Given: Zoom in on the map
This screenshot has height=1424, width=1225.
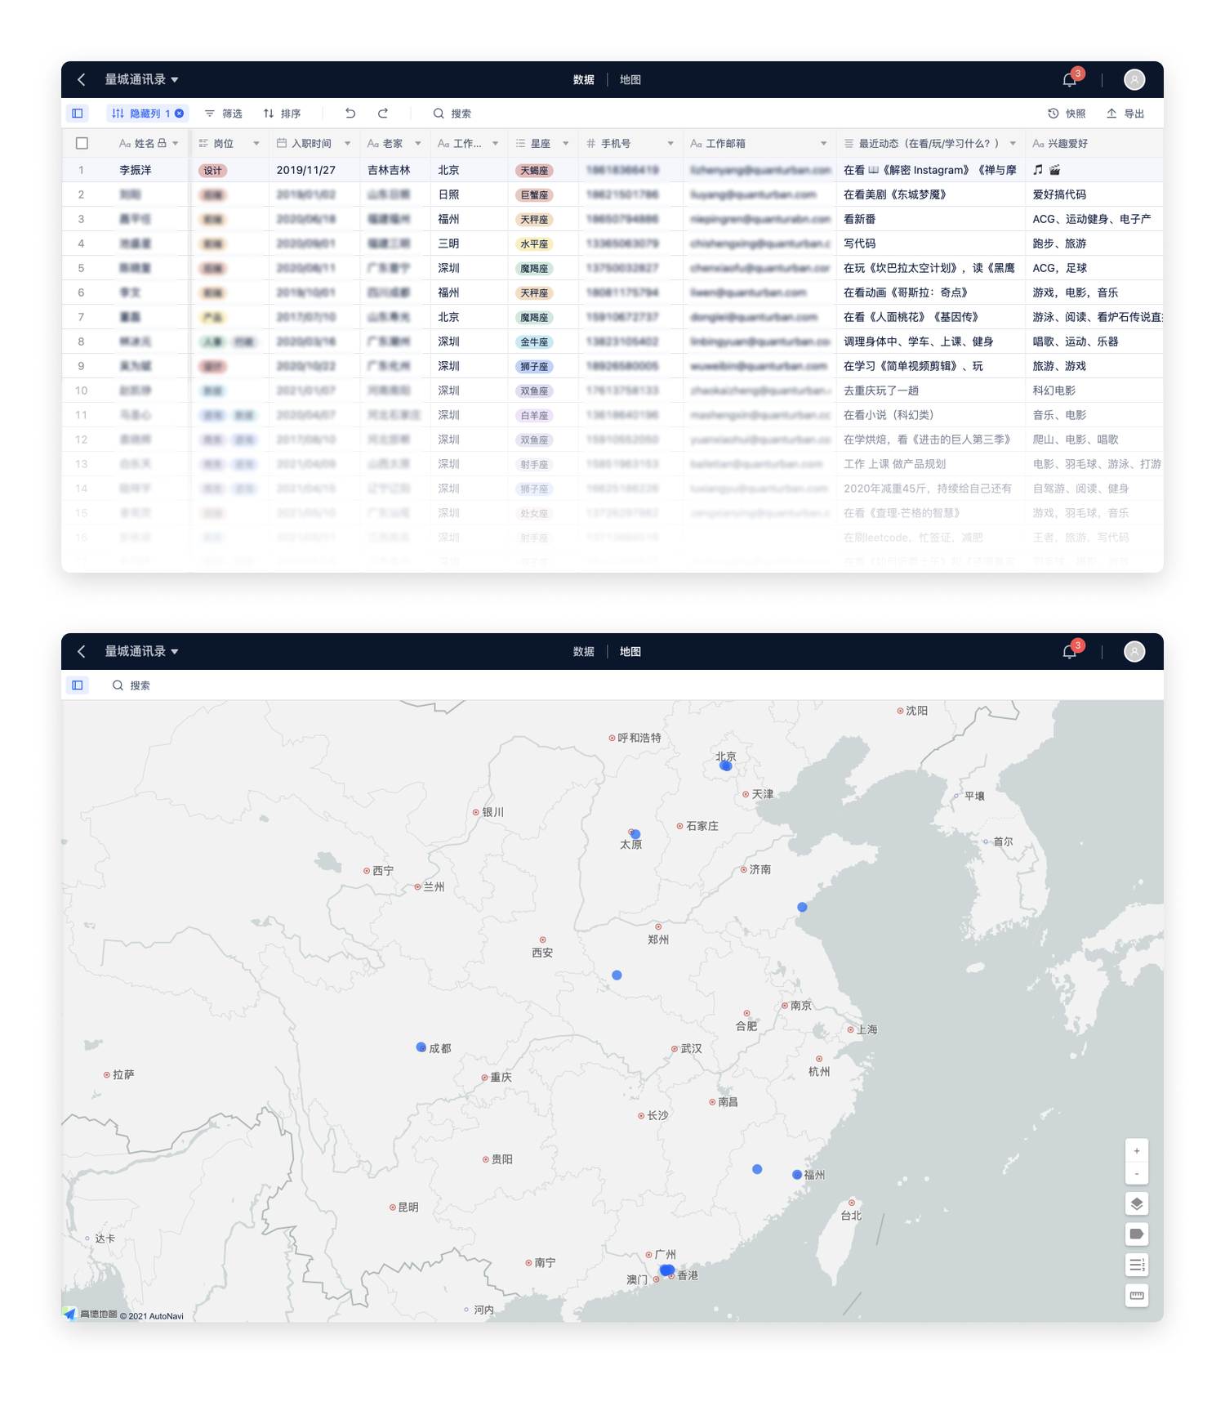Looking at the screenshot, I should click(x=1136, y=1150).
